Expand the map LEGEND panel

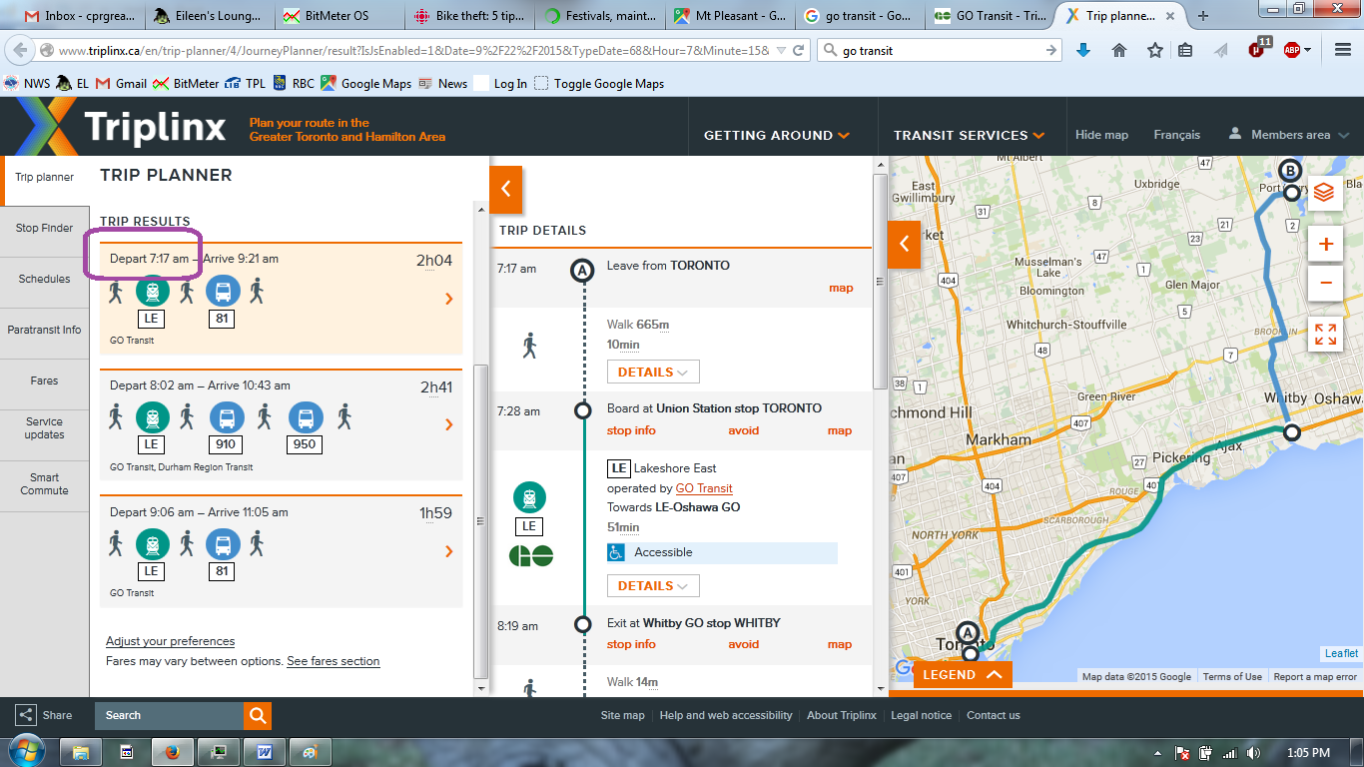click(963, 674)
